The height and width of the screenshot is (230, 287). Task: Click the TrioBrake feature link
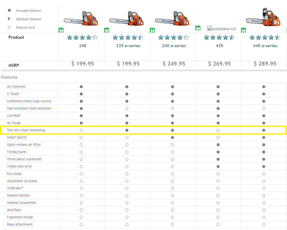point(15,188)
